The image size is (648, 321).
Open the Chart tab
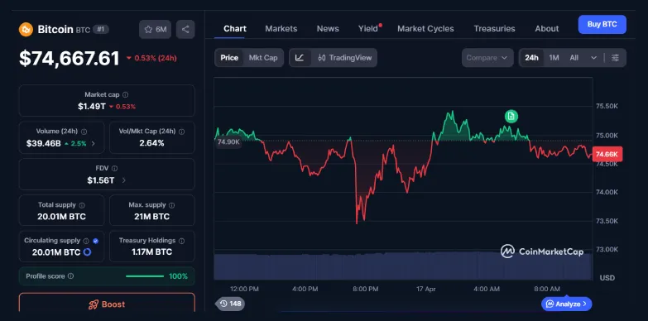coord(235,28)
